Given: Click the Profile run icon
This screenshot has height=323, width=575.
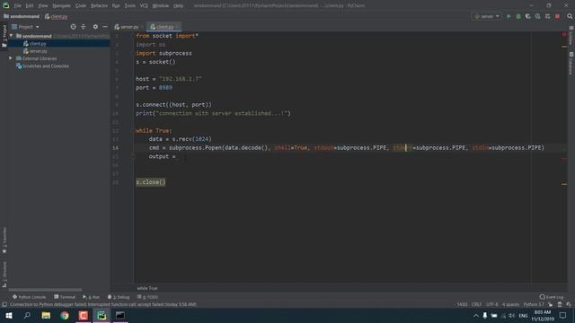Looking at the screenshot, I should 537,16.
